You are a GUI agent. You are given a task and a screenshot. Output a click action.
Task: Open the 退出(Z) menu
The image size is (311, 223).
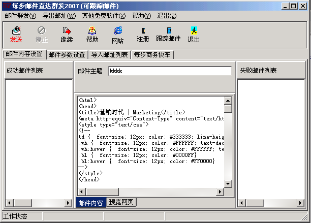pyautogui.click(x=167, y=16)
